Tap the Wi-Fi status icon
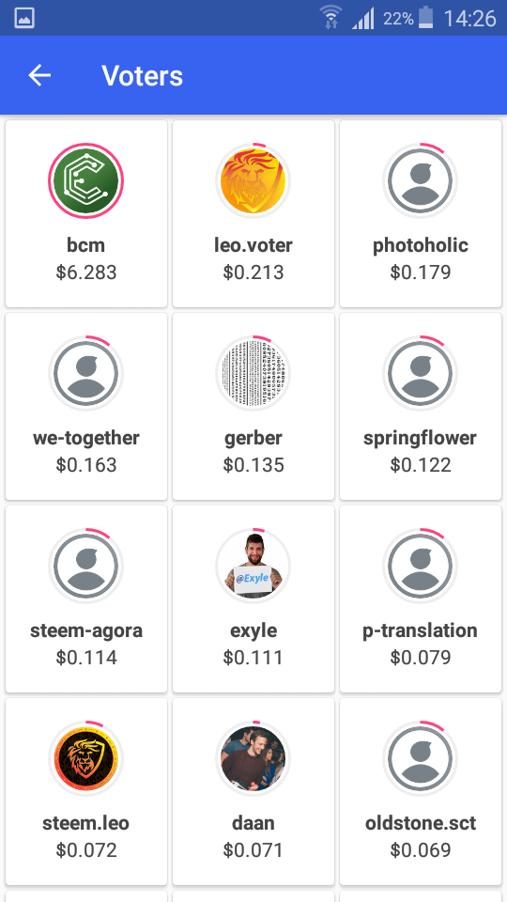This screenshot has height=902, width=507. click(x=331, y=17)
